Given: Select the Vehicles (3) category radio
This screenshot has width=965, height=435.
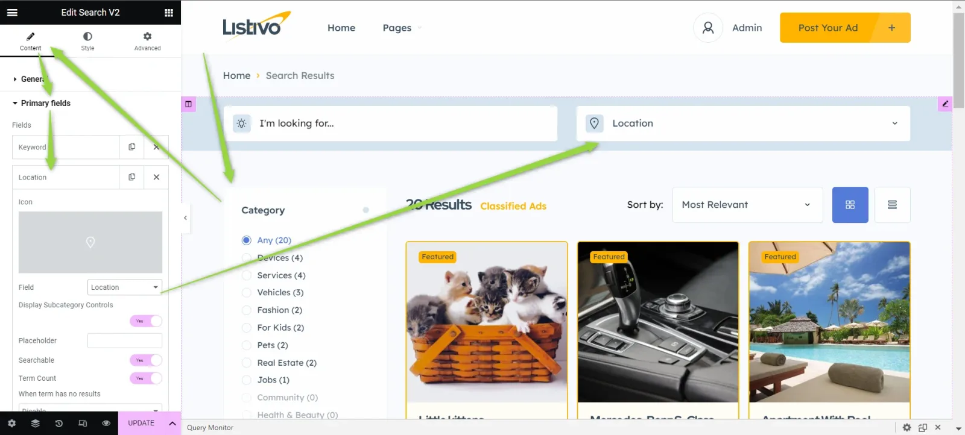Looking at the screenshot, I should (x=246, y=293).
